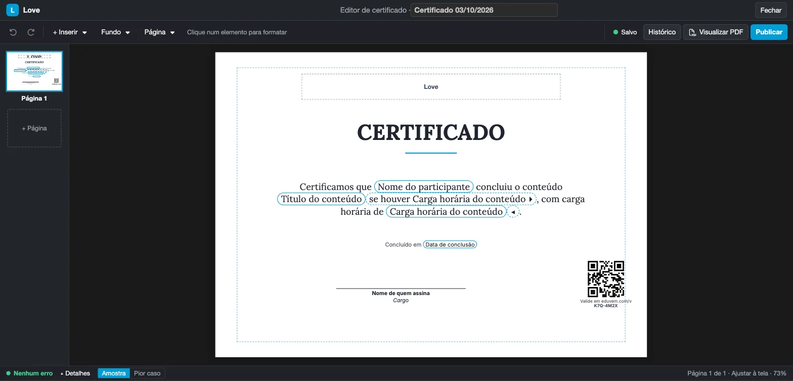Click 'se houver Carga horária' conditional tag
793x381 pixels.
click(451, 199)
